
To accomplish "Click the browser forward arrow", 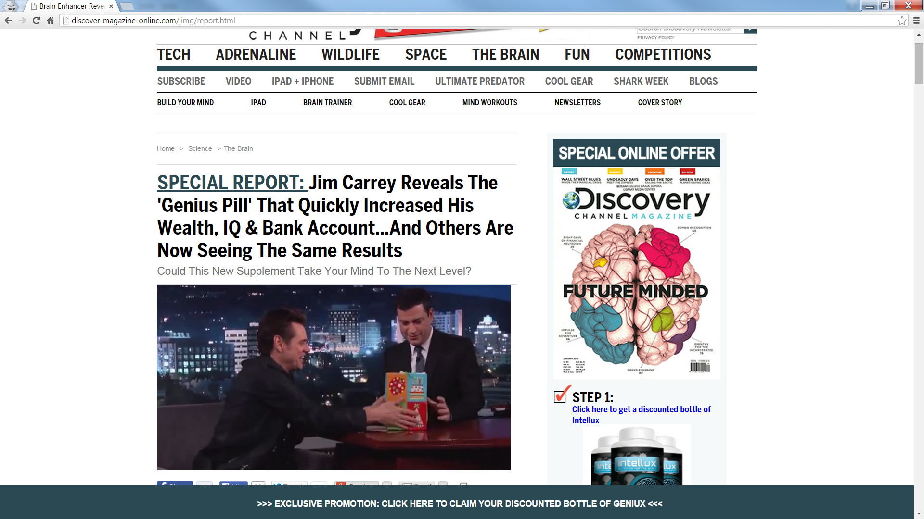I will coord(22,20).
